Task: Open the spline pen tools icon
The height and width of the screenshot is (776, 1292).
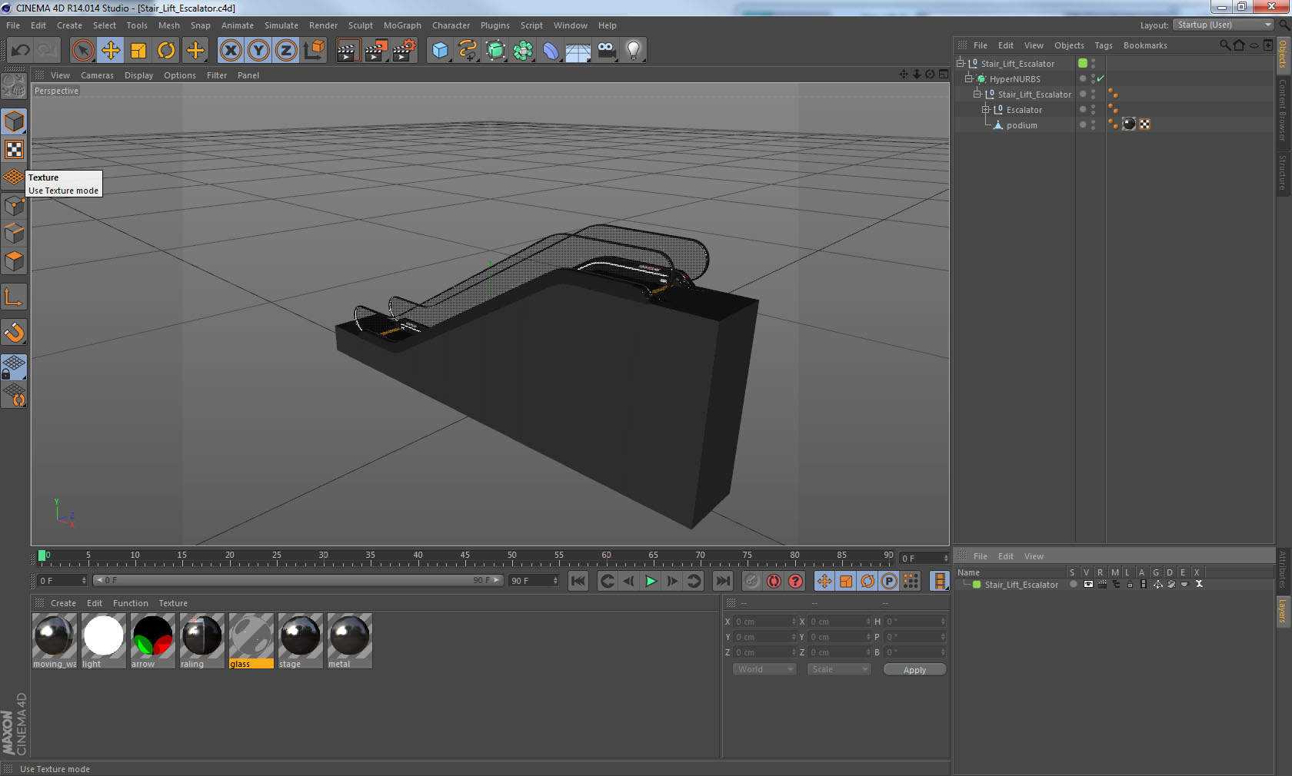Action: [468, 51]
